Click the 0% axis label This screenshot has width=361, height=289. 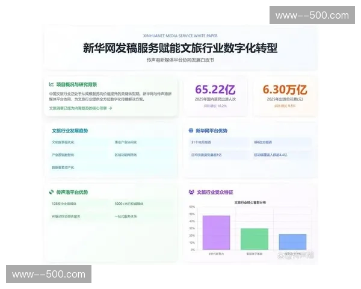click(193, 250)
